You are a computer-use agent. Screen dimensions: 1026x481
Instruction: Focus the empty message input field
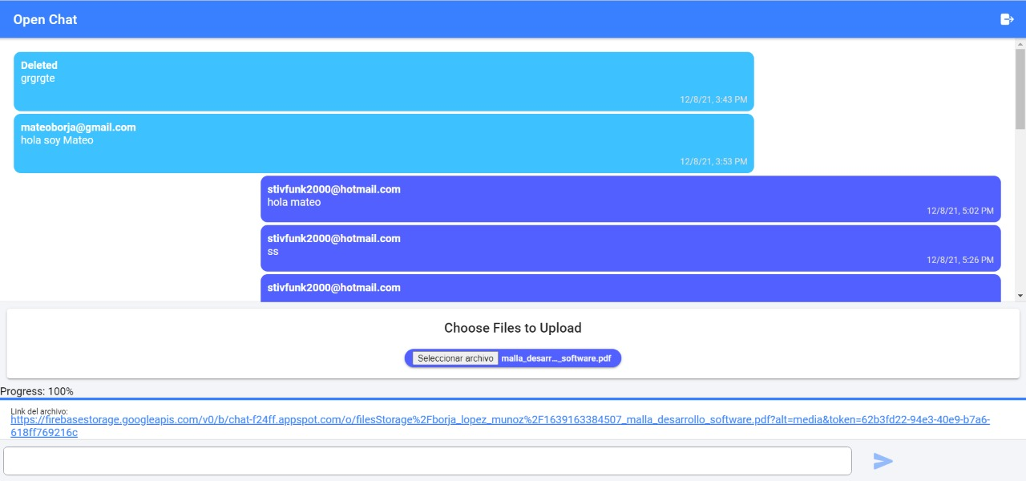(429, 460)
